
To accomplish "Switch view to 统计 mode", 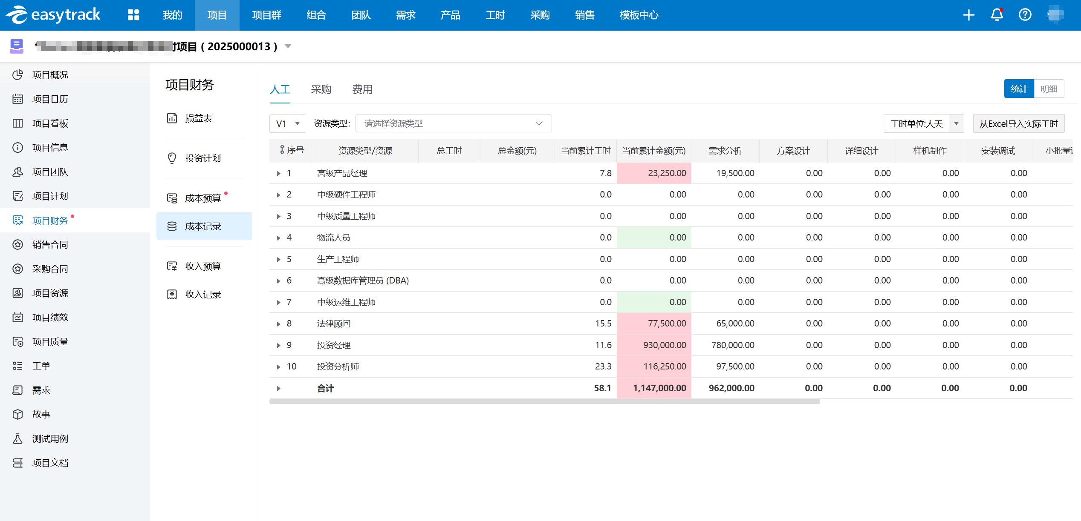I will pyautogui.click(x=1019, y=89).
